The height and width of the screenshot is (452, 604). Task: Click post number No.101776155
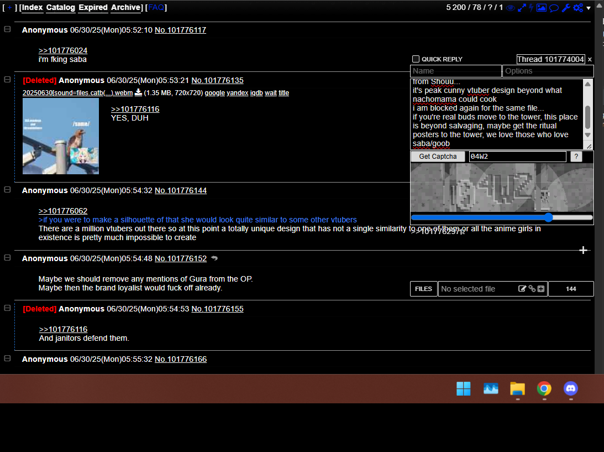(217, 309)
